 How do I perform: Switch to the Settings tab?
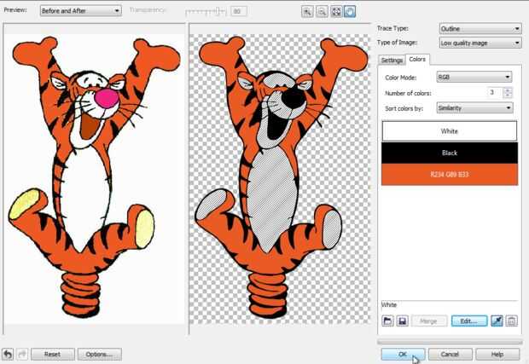392,60
